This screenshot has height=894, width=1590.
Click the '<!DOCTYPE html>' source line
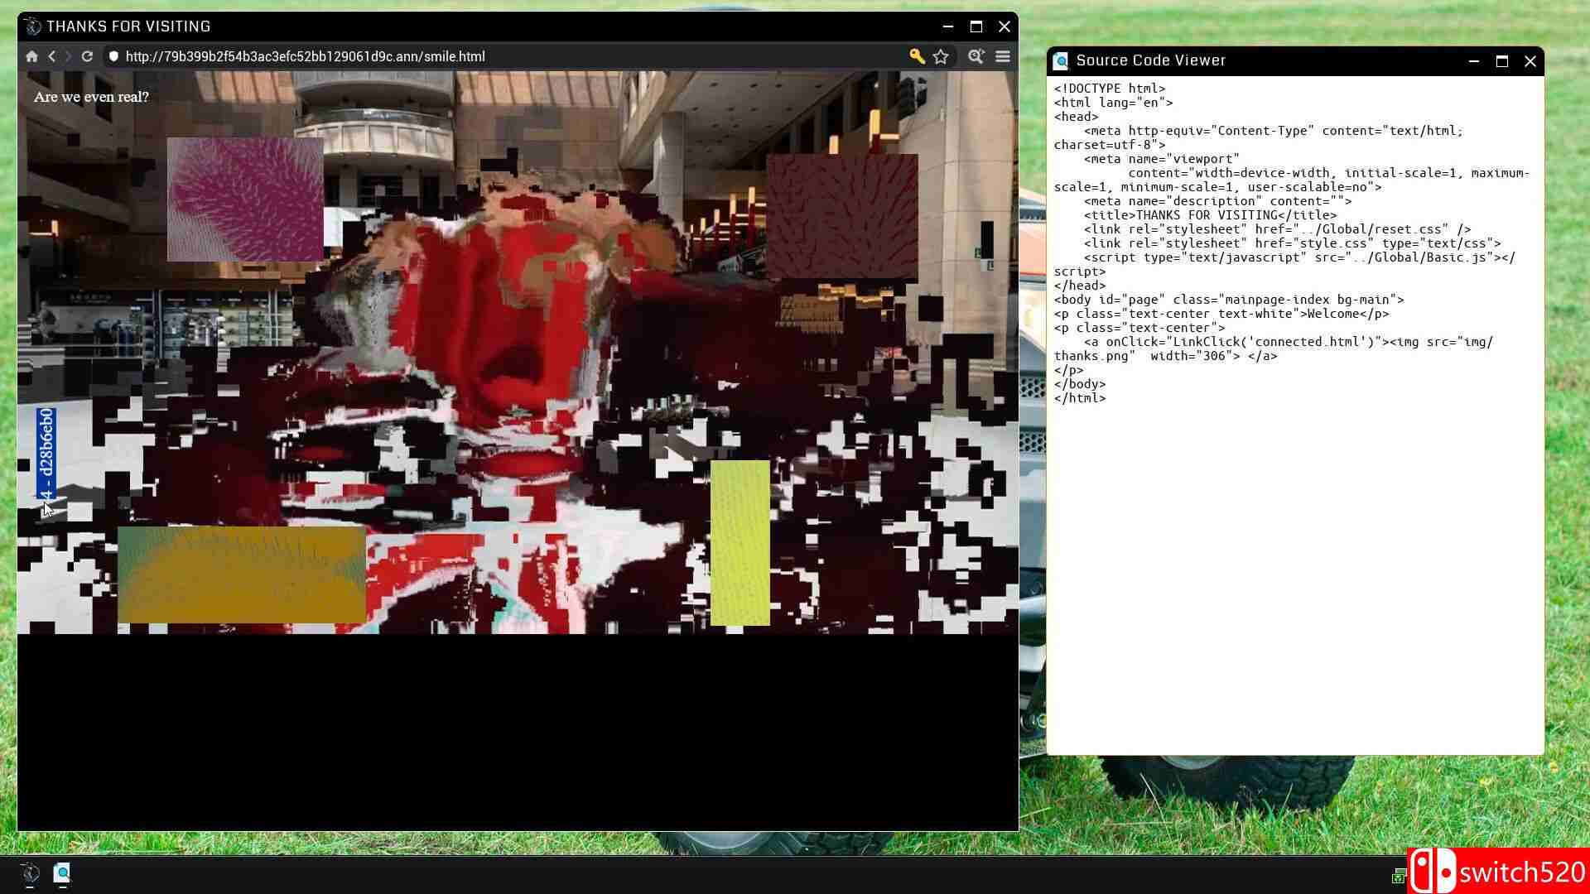coord(1110,89)
